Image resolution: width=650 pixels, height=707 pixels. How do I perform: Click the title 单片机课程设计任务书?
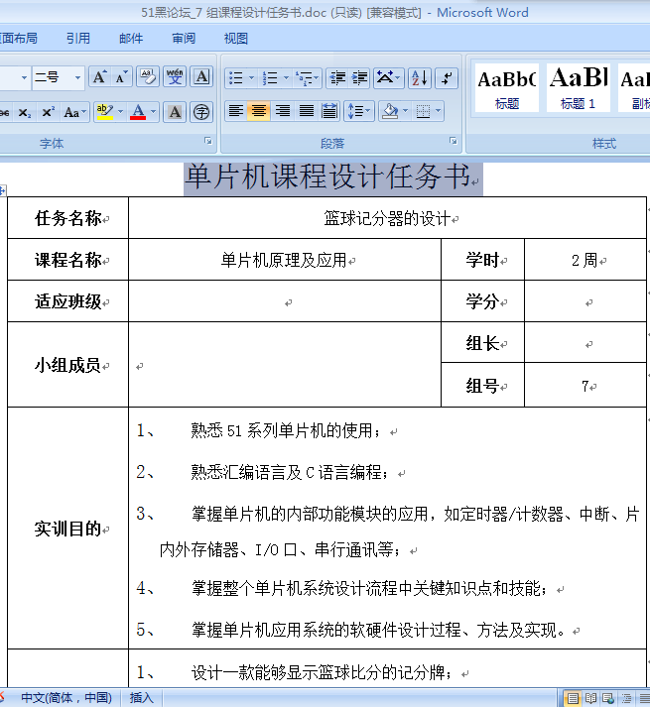pyautogui.click(x=328, y=177)
